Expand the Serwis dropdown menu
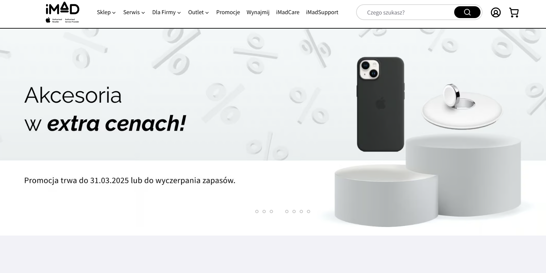The image size is (546, 273). 134,12
